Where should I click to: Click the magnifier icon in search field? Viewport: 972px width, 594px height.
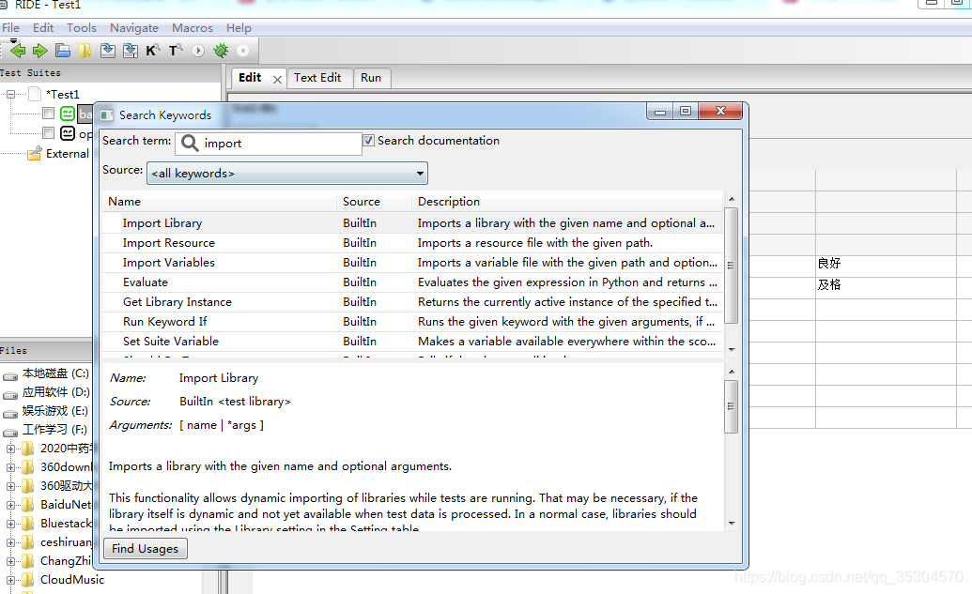coord(190,143)
